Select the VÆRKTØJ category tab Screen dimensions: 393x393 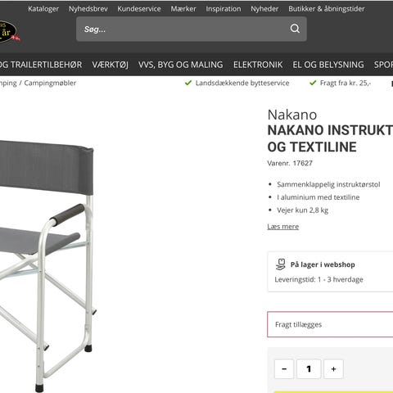click(x=111, y=65)
